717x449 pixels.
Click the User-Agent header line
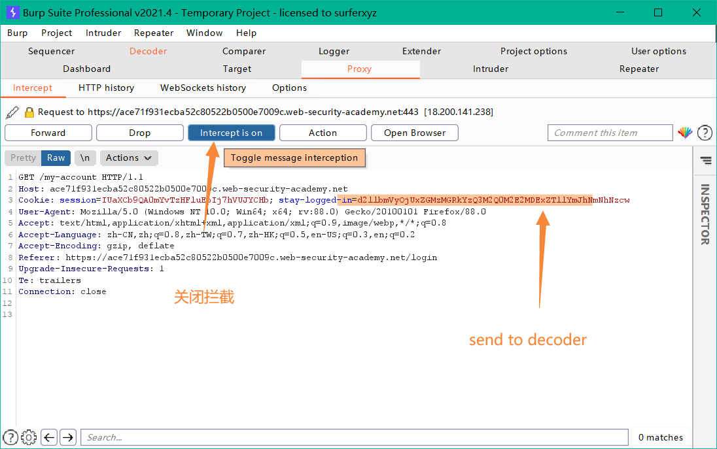tap(252, 212)
